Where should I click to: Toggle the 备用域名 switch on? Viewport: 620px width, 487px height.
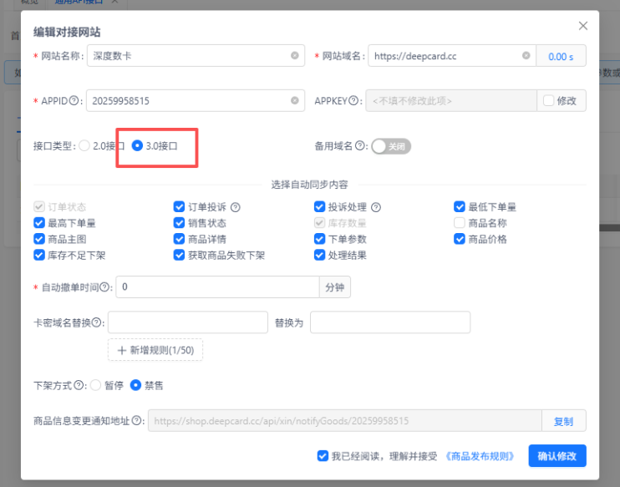(391, 146)
